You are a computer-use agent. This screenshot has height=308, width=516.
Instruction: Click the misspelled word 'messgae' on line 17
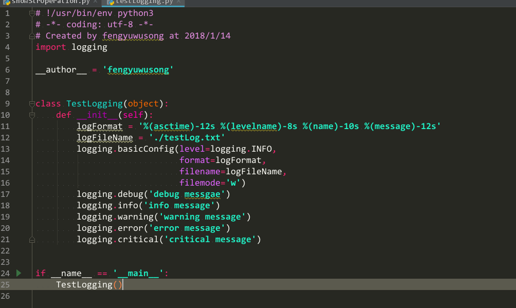click(202, 194)
